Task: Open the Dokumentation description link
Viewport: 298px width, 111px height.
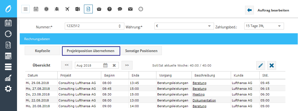Action: click(x=204, y=100)
